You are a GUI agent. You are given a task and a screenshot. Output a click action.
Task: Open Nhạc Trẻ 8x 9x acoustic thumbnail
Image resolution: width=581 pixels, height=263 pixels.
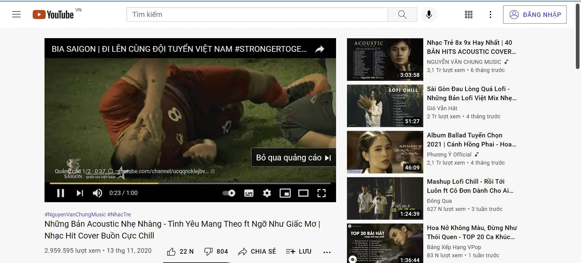pyautogui.click(x=385, y=59)
